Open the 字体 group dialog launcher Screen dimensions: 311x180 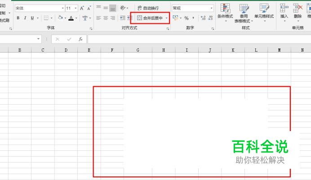91,29
